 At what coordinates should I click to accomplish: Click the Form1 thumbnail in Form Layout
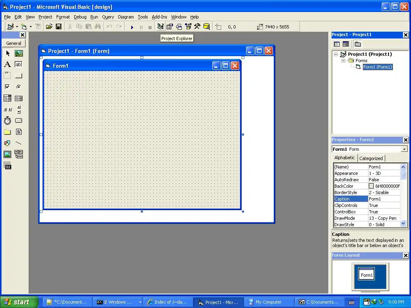click(x=366, y=274)
